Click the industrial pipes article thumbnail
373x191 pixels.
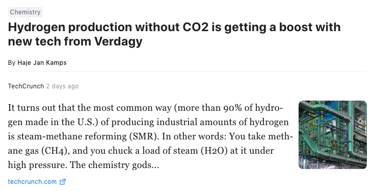(333, 135)
